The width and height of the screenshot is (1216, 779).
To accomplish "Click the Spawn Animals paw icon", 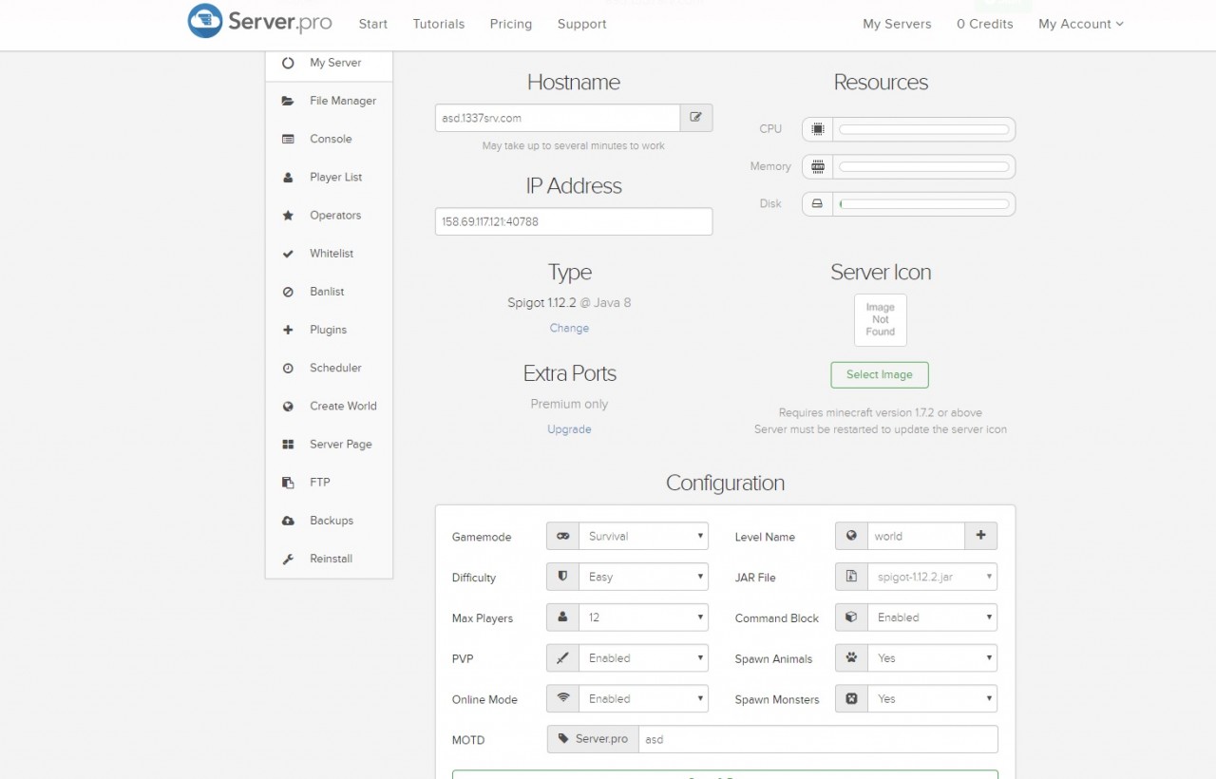I will tap(851, 657).
